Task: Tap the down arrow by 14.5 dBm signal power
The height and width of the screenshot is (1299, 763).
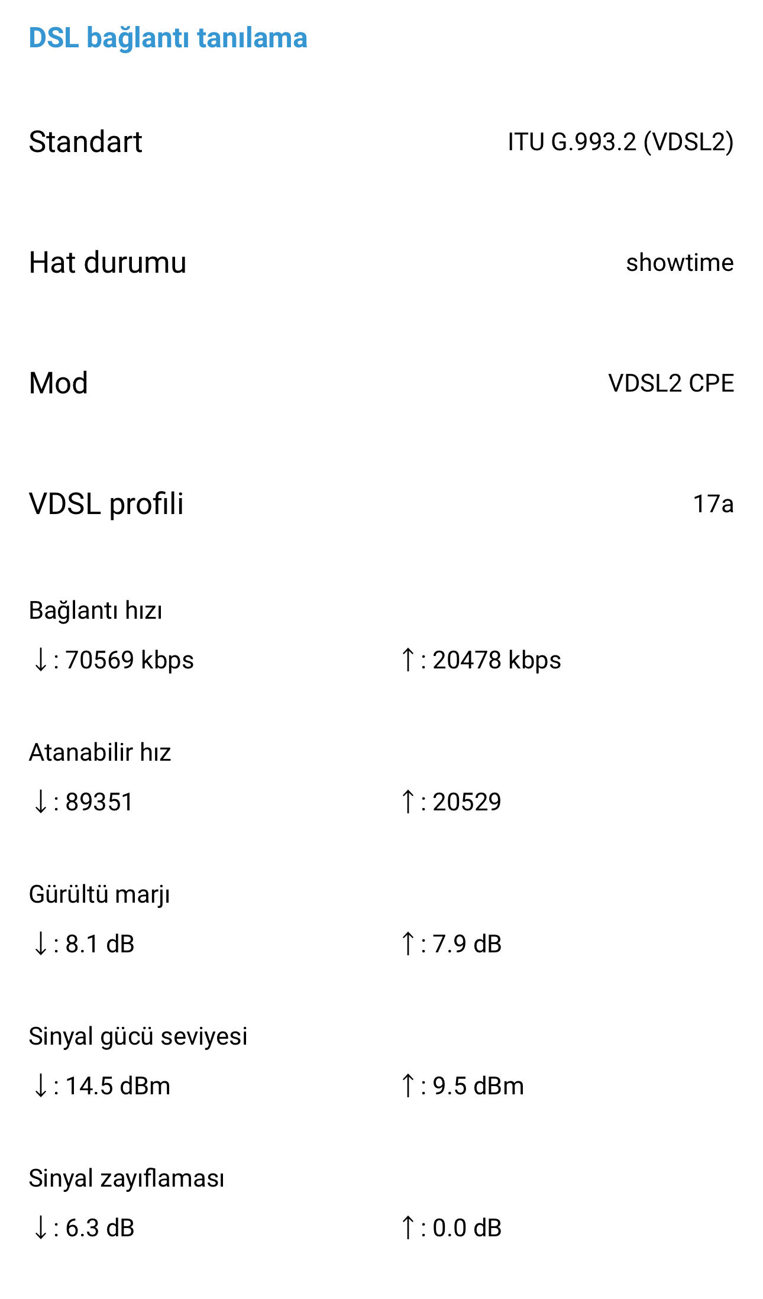Action: [x=40, y=1085]
